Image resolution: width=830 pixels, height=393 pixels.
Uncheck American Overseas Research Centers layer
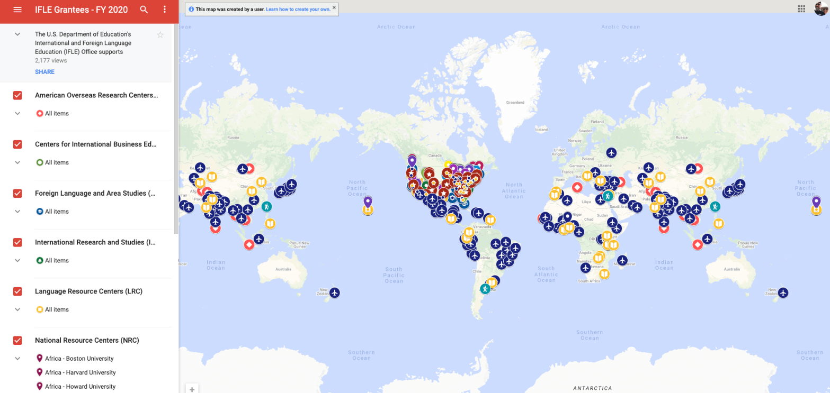coord(17,95)
